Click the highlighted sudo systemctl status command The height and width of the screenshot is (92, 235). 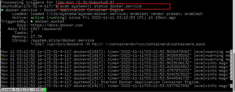(101, 6)
